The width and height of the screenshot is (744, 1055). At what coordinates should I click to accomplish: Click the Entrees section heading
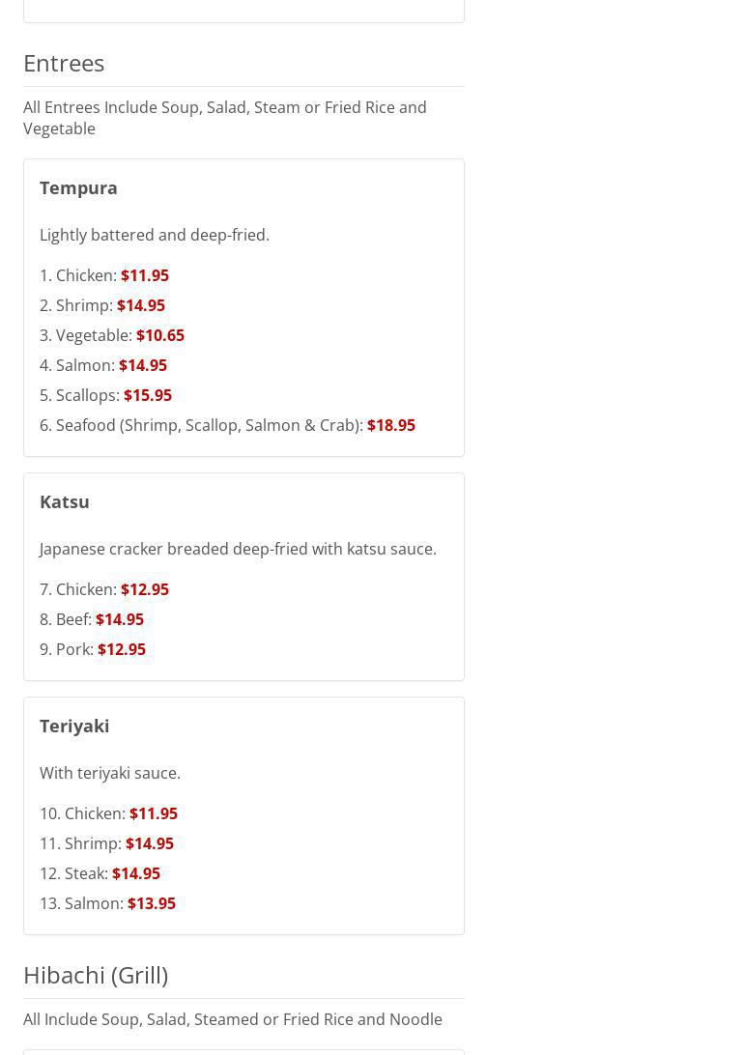point(64,63)
